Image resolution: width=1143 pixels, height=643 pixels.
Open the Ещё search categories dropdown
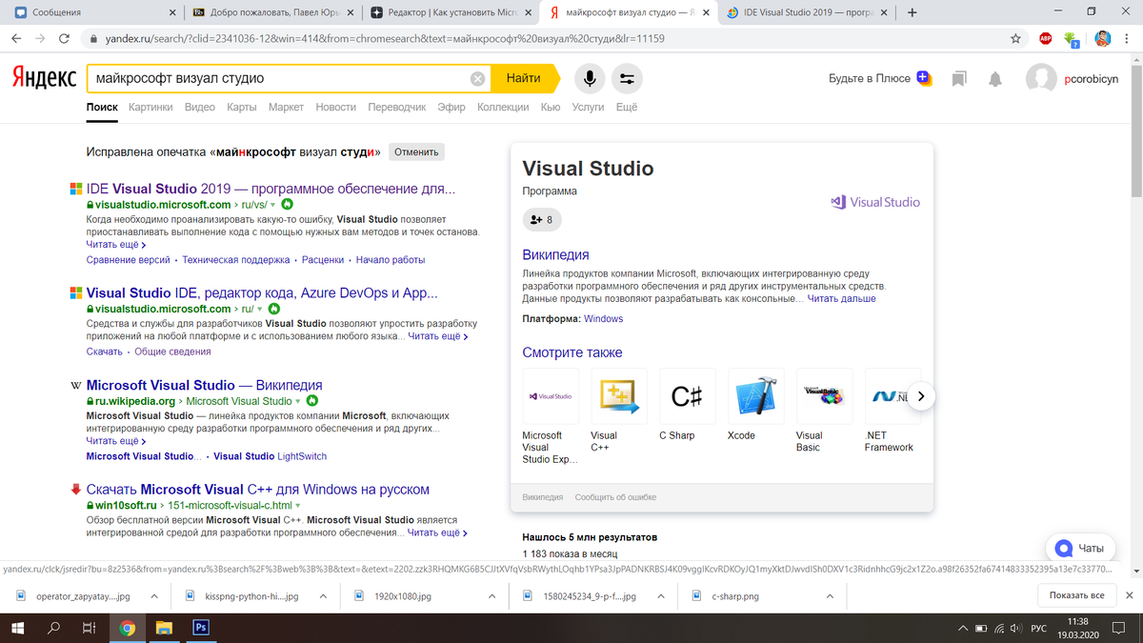pos(626,107)
